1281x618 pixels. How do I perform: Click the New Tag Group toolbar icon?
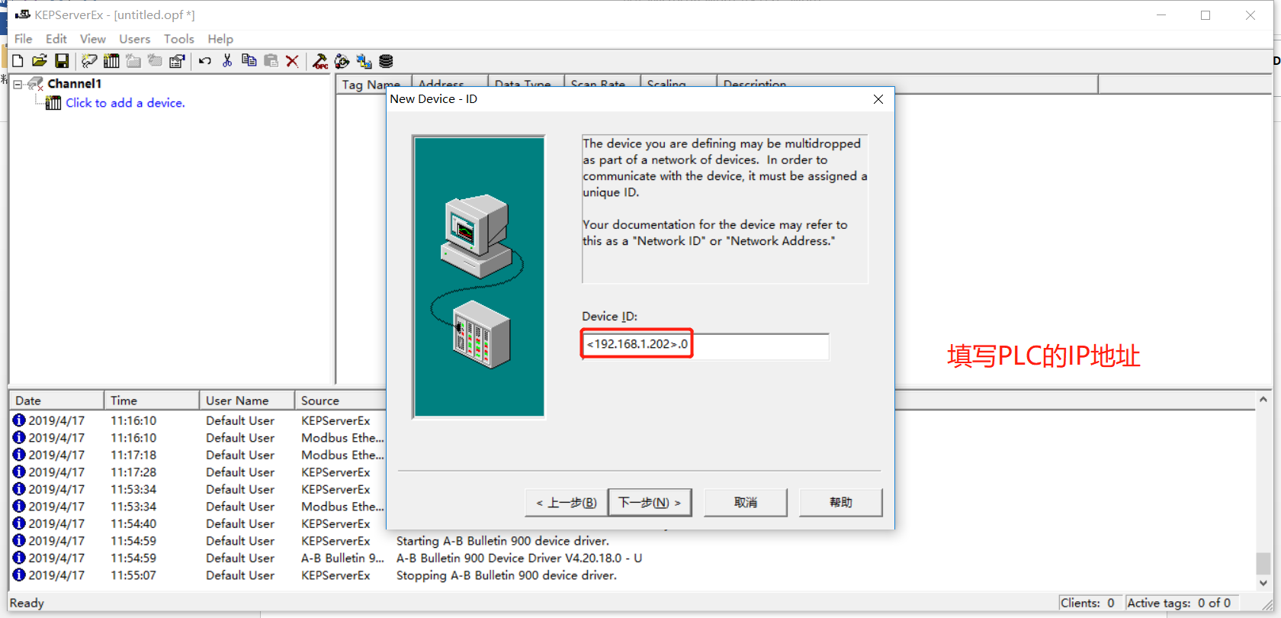click(133, 61)
